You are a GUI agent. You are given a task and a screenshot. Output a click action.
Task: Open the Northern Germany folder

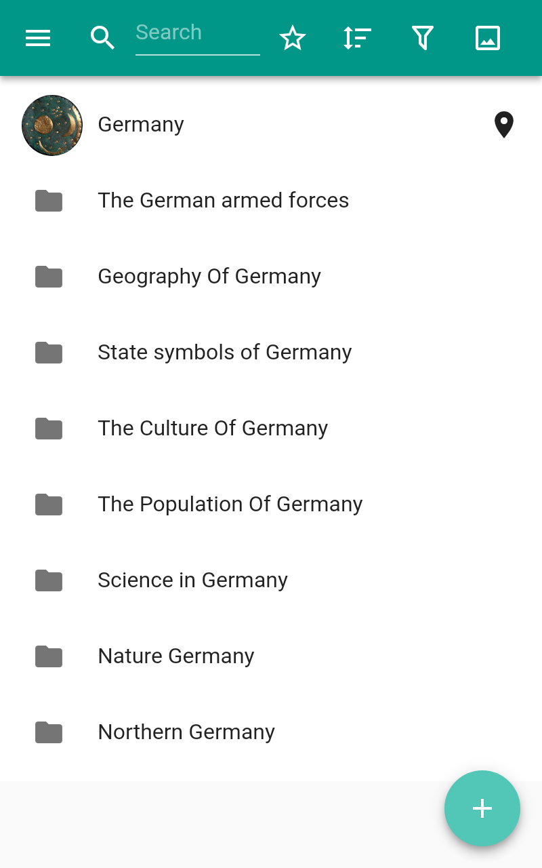pyautogui.click(x=186, y=732)
